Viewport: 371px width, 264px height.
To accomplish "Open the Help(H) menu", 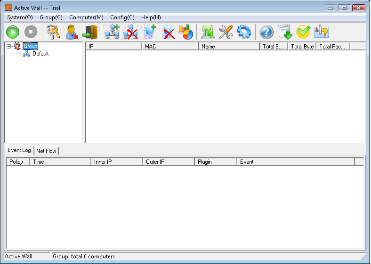I will [x=151, y=17].
